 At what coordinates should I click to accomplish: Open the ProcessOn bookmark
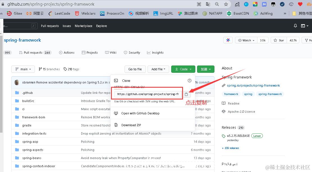point(112,13)
